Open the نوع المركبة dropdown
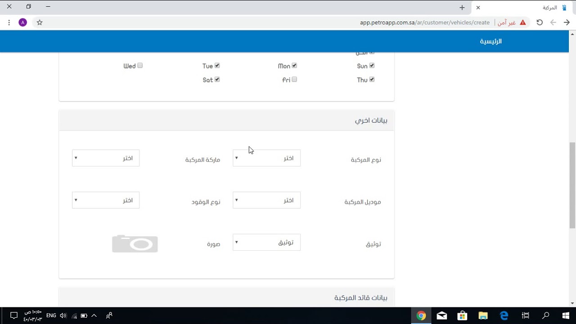Image resolution: width=576 pixels, height=324 pixels. click(266, 158)
